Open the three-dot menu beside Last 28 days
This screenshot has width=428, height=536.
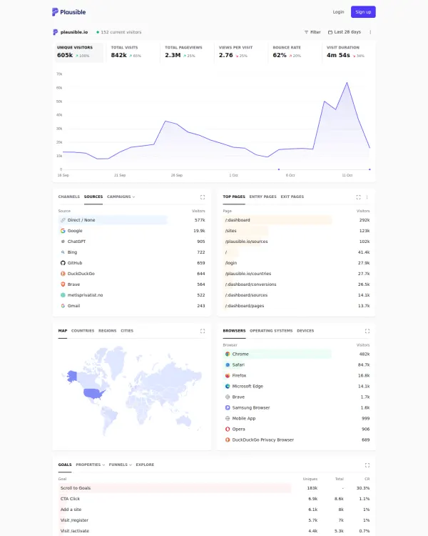tap(370, 32)
